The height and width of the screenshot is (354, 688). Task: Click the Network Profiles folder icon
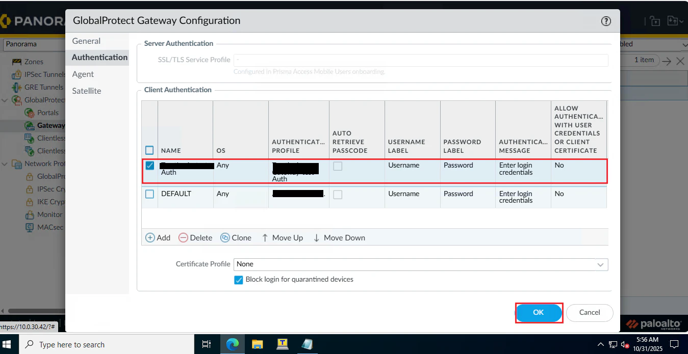tap(17, 164)
